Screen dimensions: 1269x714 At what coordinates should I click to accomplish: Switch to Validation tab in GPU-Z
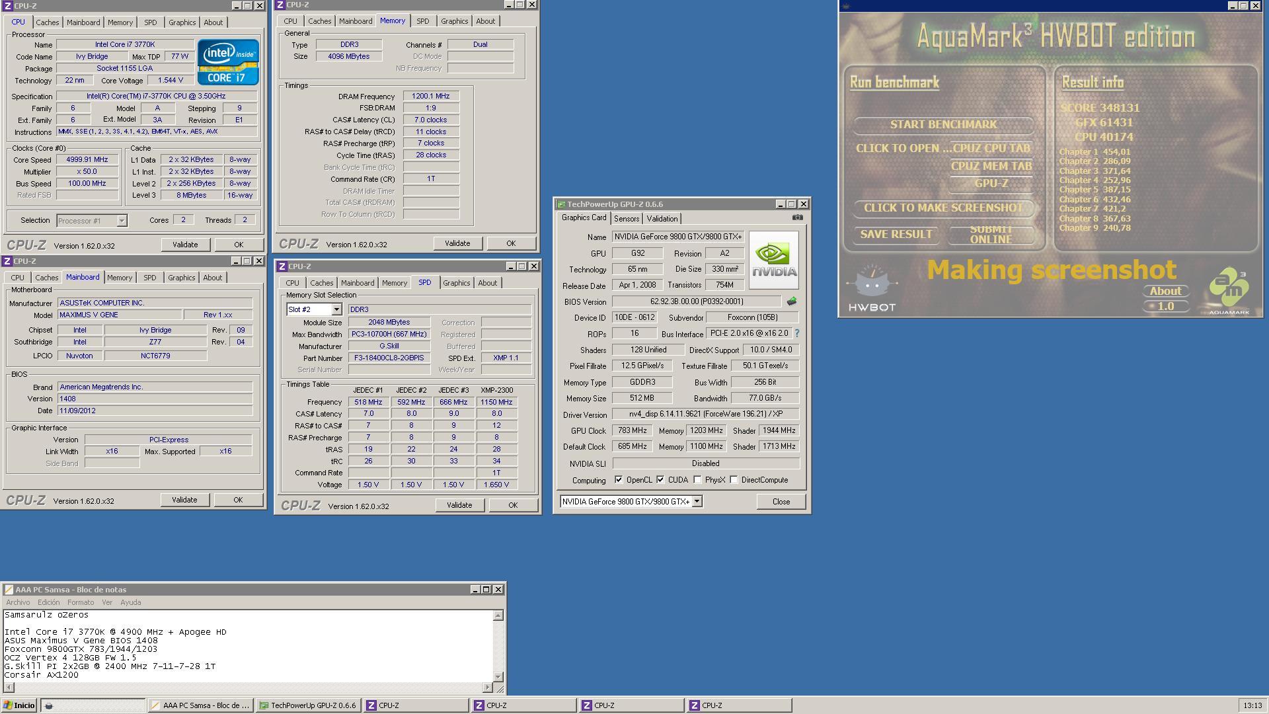click(662, 219)
